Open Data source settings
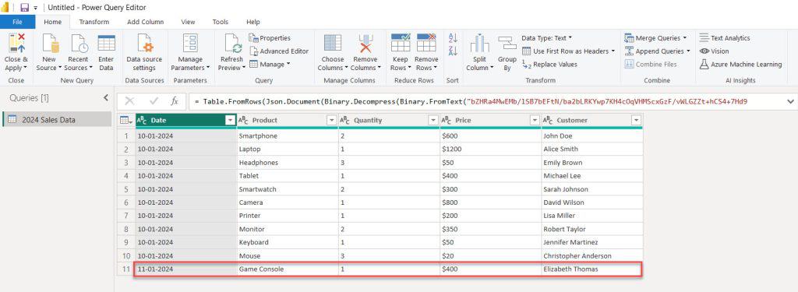 [144, 52]
